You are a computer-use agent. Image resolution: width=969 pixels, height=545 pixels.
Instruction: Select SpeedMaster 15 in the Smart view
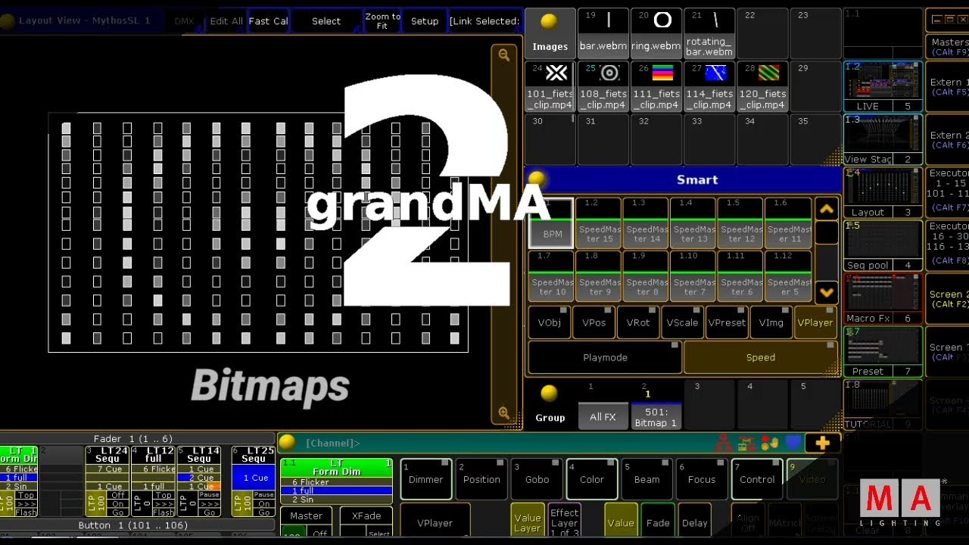599,223
